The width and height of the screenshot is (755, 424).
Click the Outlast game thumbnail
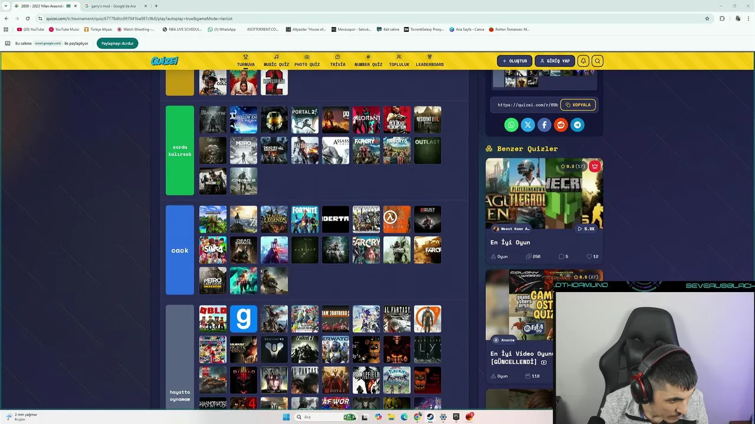tap(428, 150)
